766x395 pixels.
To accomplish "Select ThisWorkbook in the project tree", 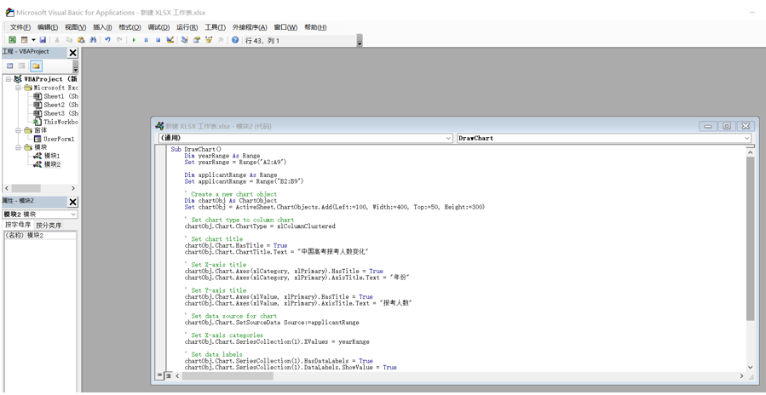I will (x=55, y=122).
